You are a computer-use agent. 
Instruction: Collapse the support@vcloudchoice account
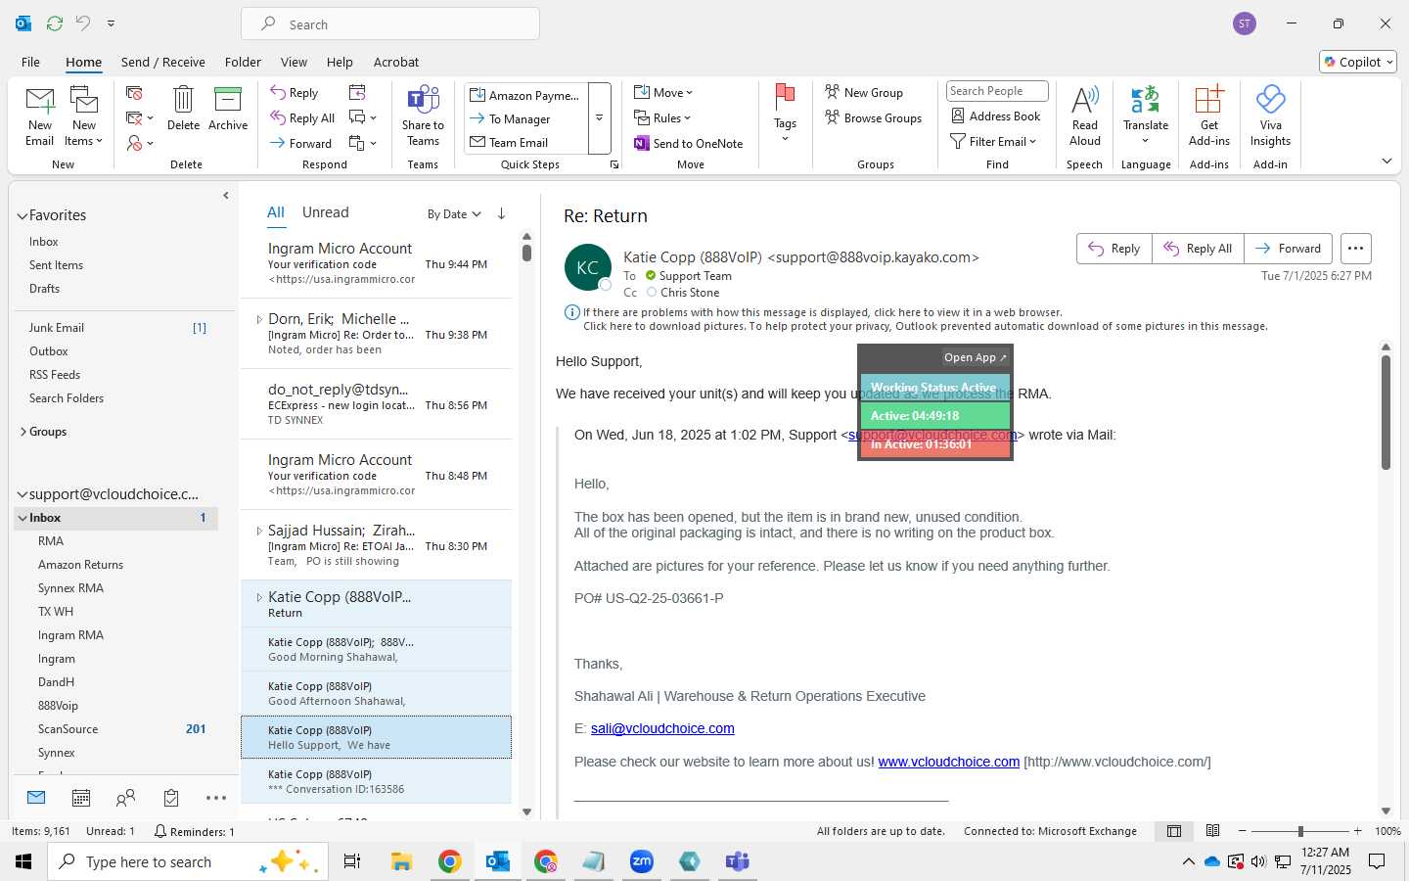tap(23, 495)
